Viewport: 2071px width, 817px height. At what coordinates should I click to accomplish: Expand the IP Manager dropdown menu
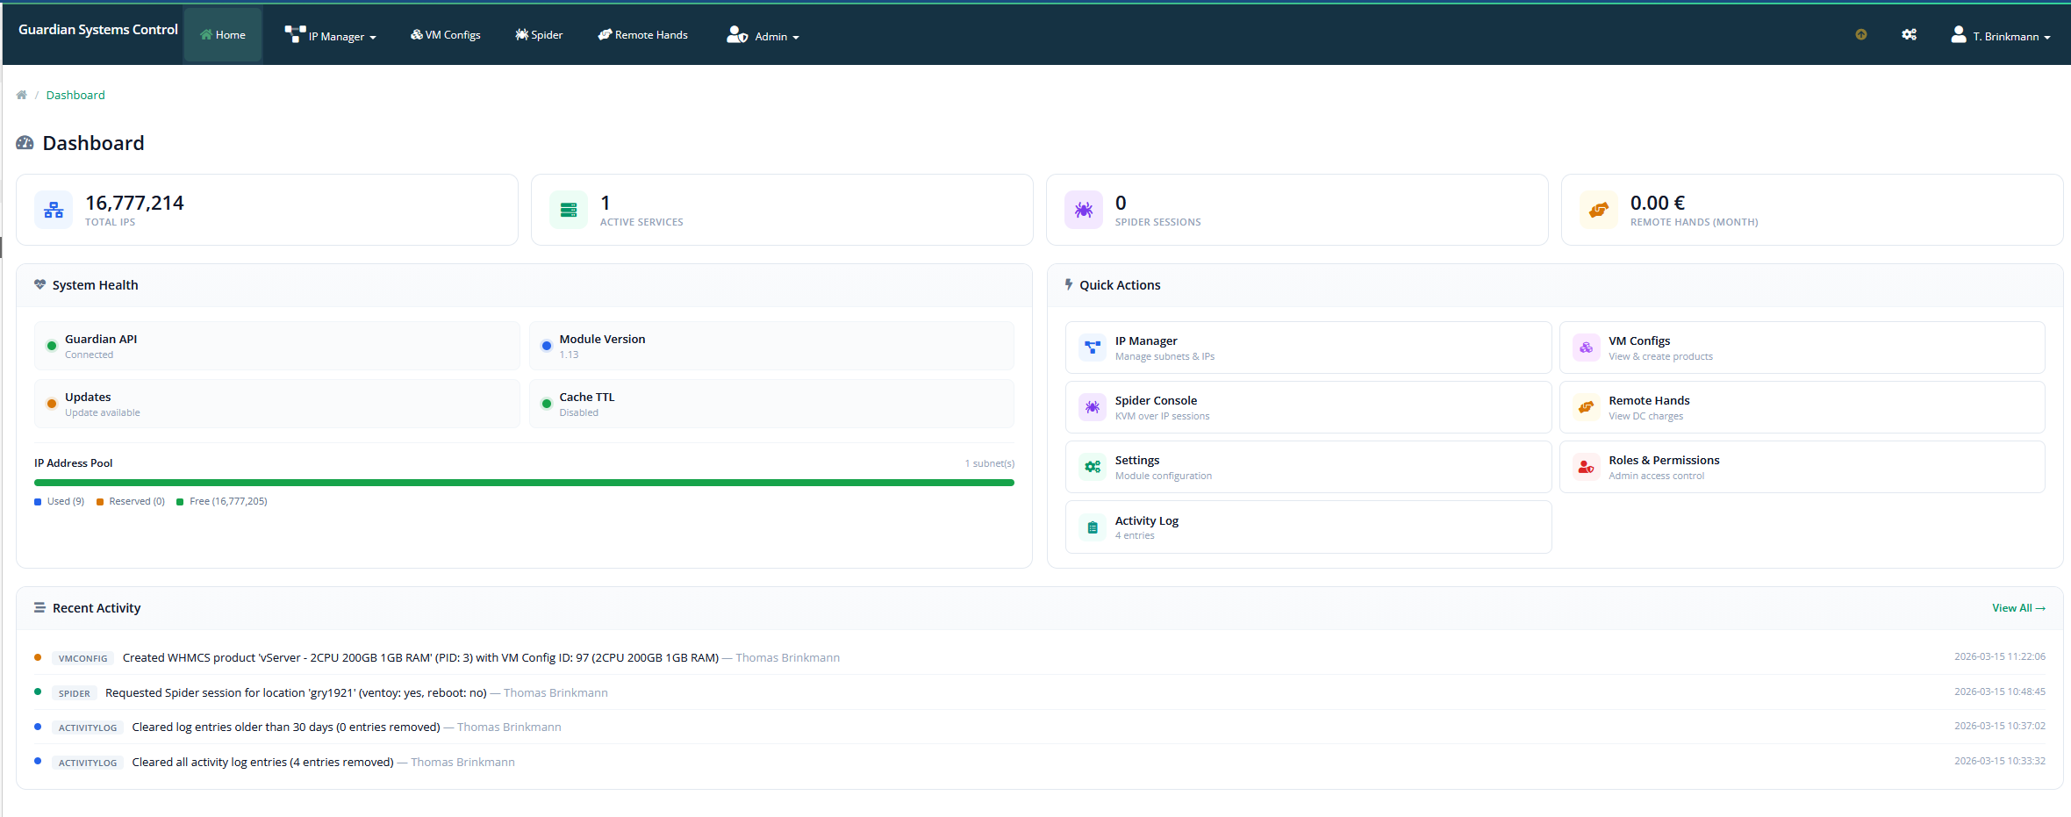pyautogui.click(x=330, y=35)
